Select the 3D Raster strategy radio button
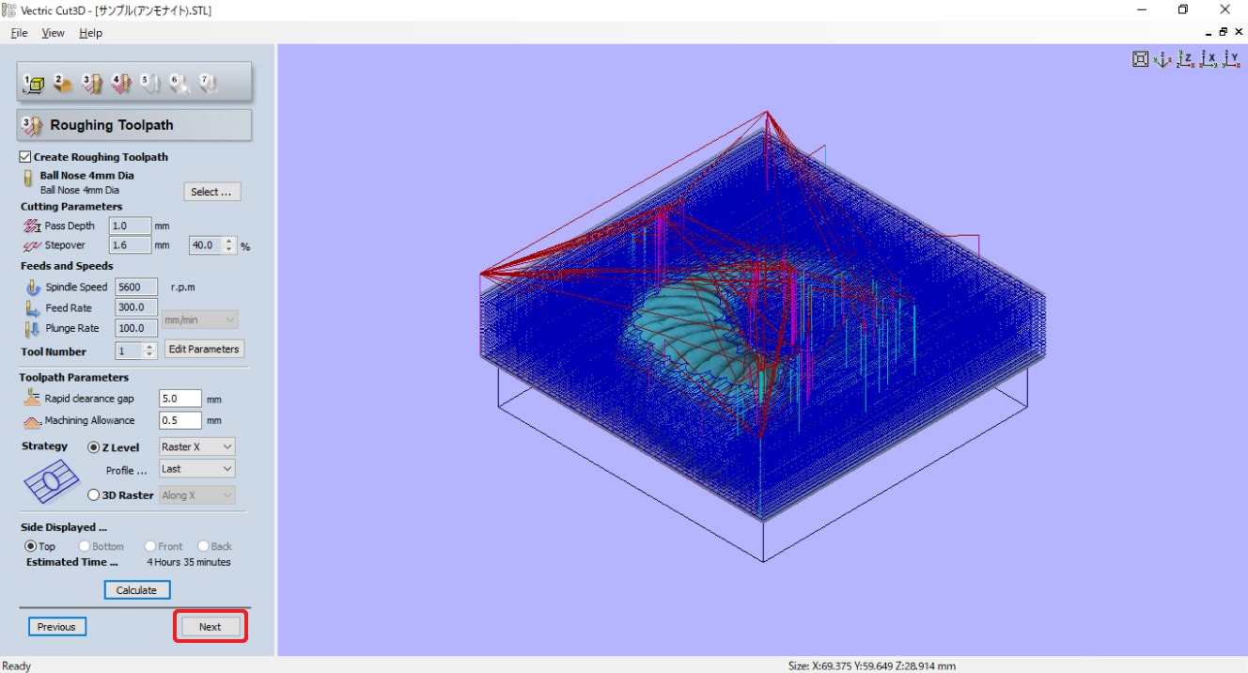 tap(93, 495)
